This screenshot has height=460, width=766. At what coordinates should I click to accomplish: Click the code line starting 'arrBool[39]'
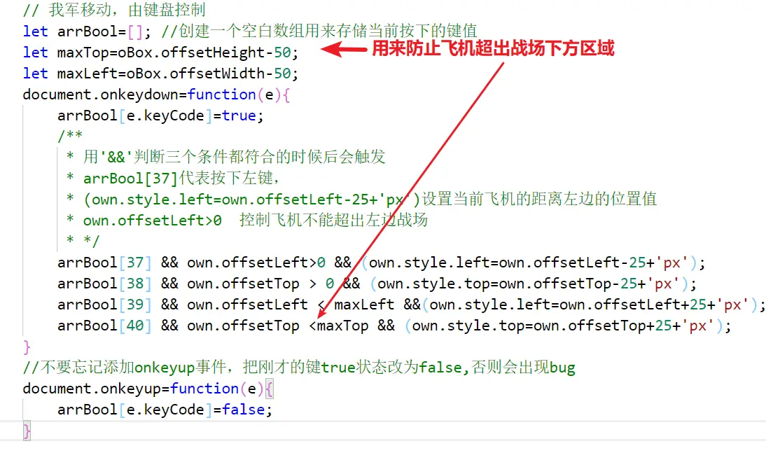tap(411, 305)
